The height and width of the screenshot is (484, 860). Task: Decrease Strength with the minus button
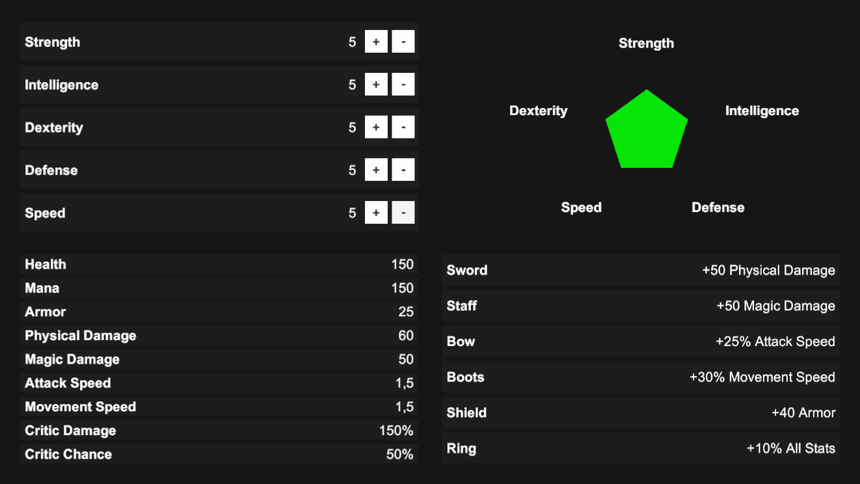click(x=403, y=42)
